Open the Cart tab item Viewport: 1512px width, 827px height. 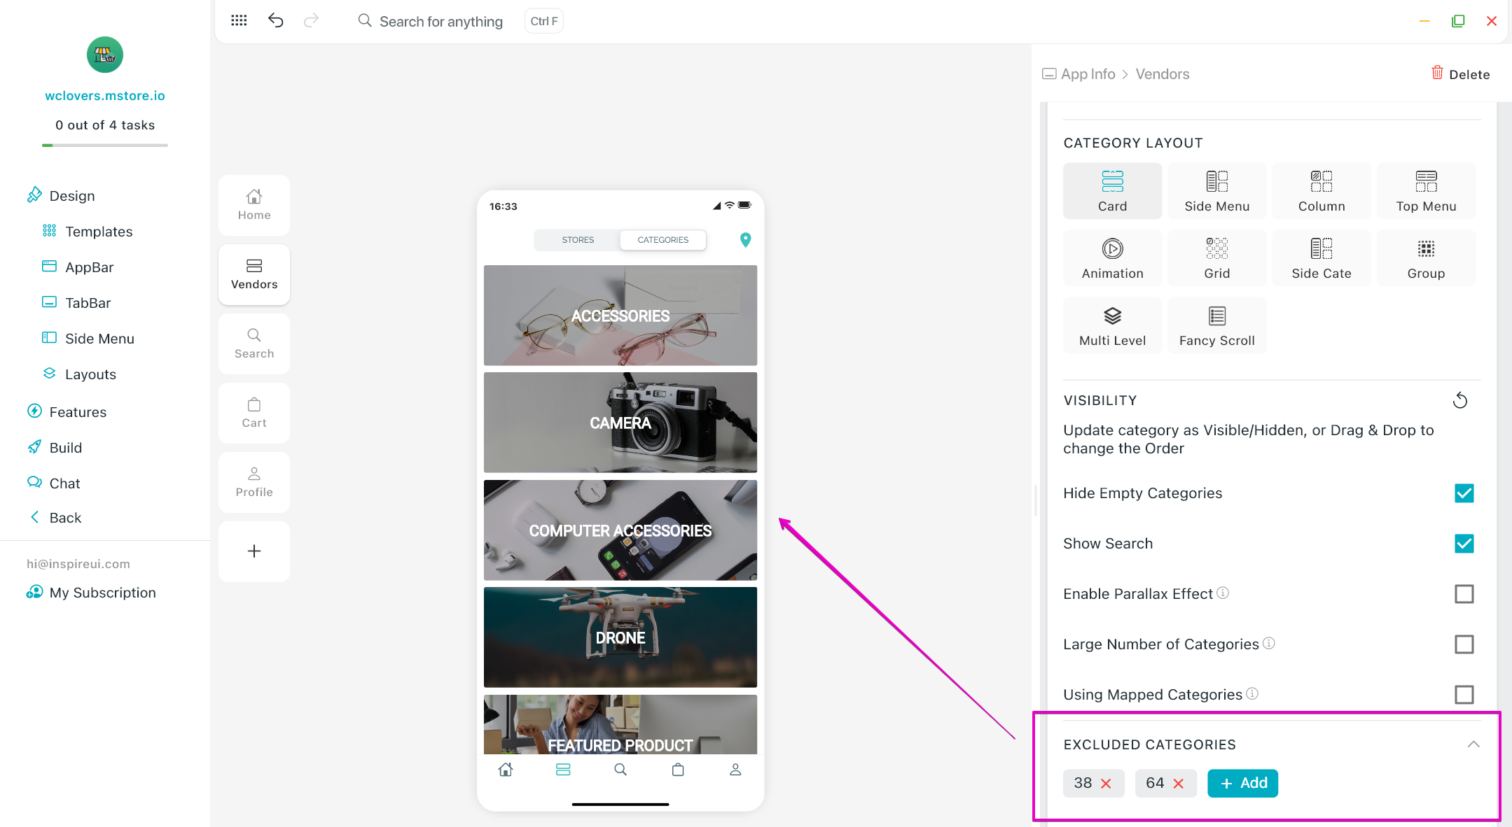pyautogui.click(x=254, y=413)
